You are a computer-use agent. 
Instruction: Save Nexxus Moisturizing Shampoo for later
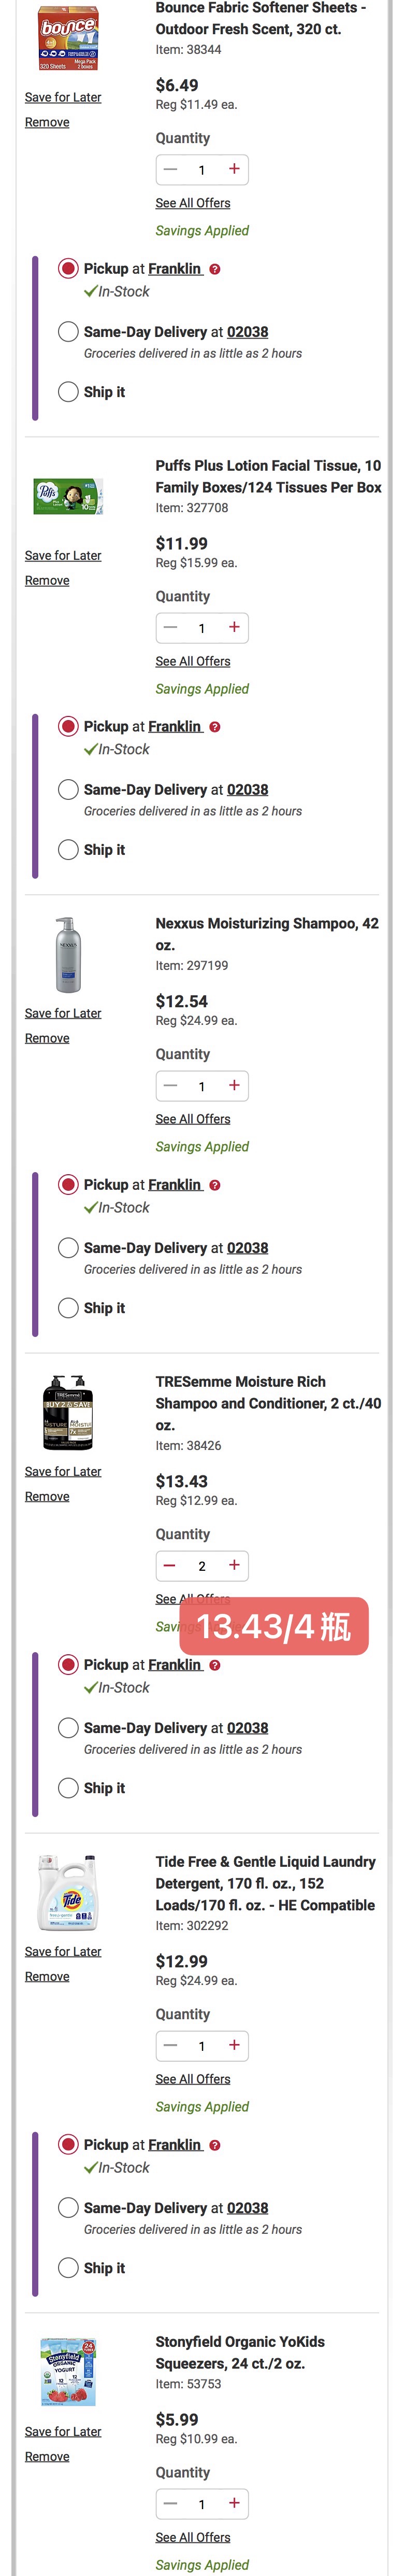click(63, 1013)
